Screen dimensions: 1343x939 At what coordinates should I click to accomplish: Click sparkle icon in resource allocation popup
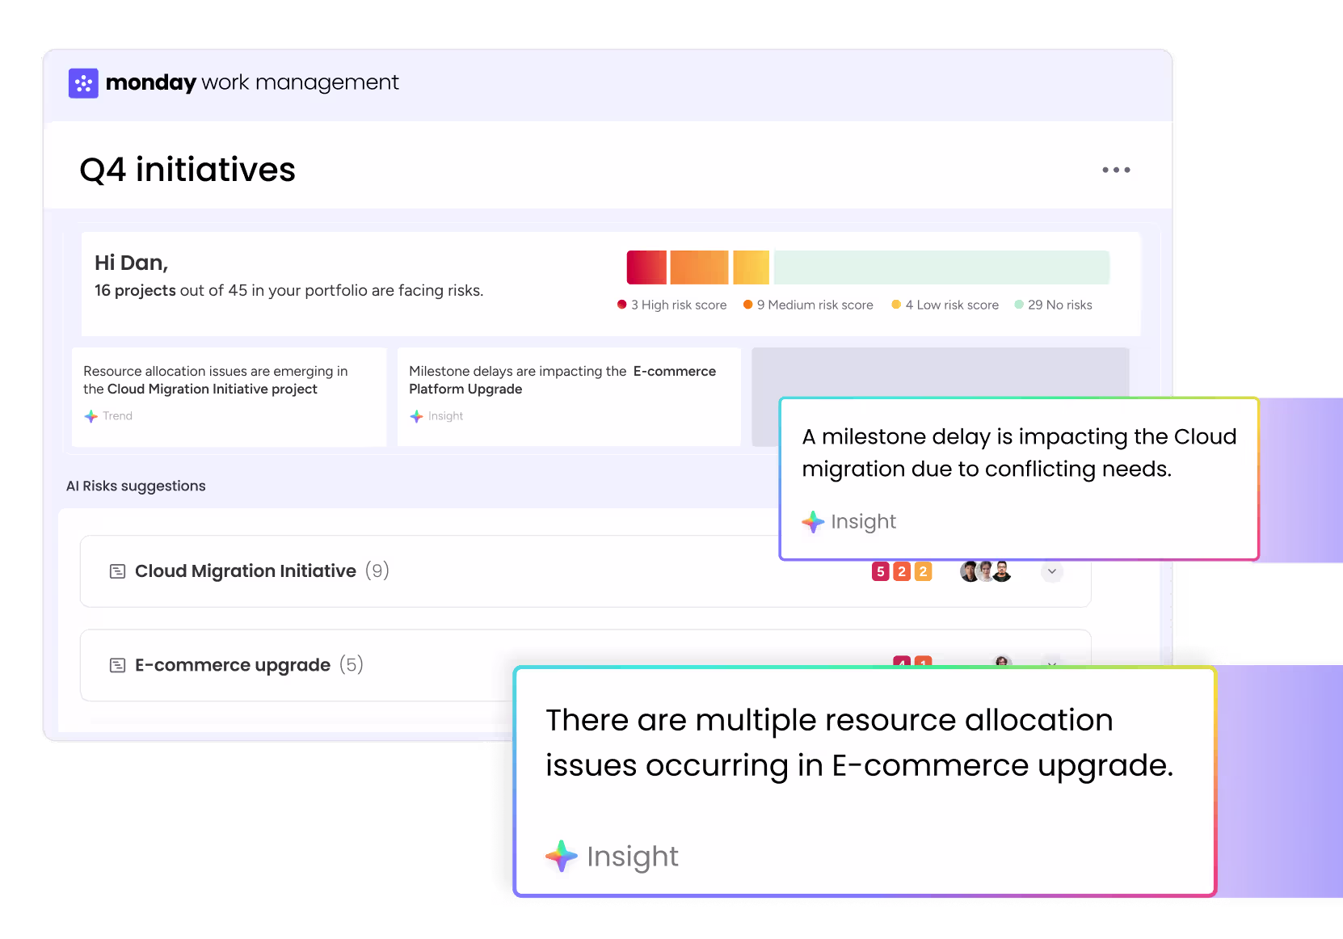[x=562, y=856]
